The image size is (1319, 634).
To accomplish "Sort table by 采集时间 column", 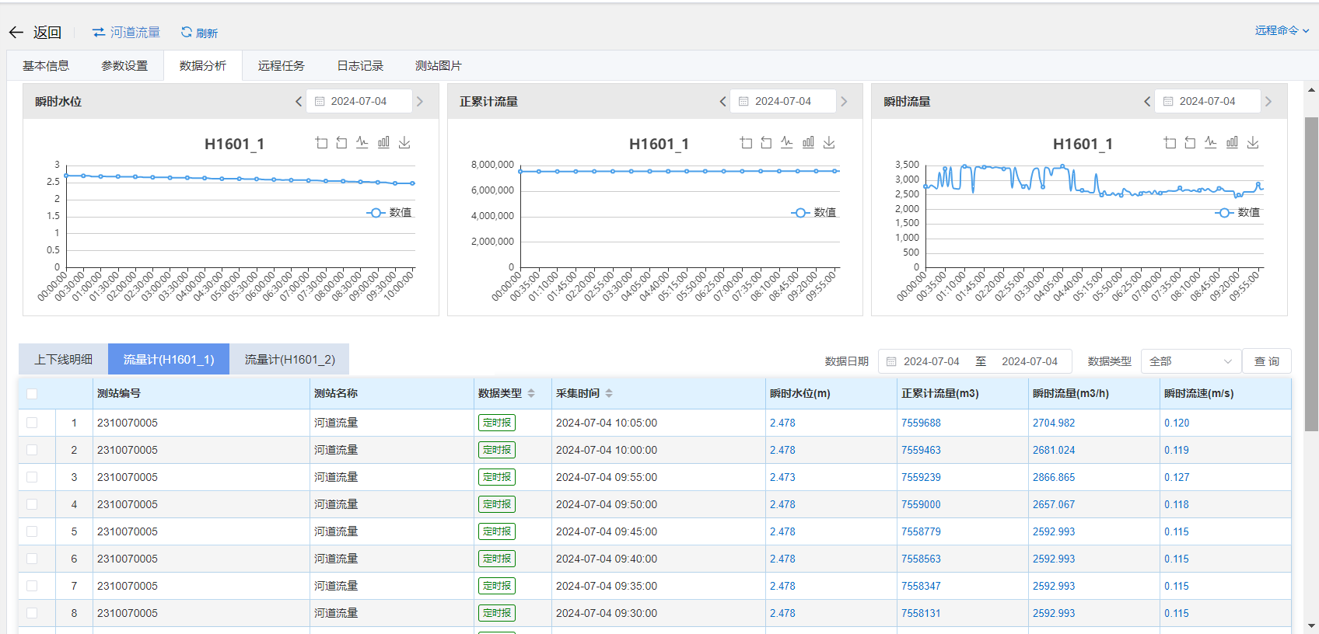I will click(x=609, y=394).
